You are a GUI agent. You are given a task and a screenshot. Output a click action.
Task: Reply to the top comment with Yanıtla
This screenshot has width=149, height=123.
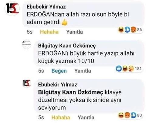click(74, 32)
